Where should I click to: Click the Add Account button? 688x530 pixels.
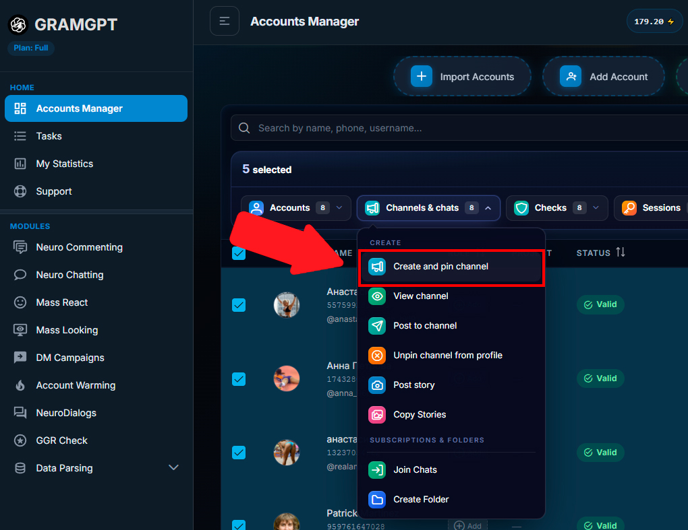(x=603, y=76)
